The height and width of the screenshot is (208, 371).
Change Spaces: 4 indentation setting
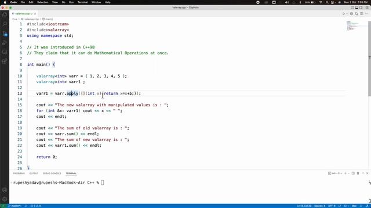tap(319, 206)
